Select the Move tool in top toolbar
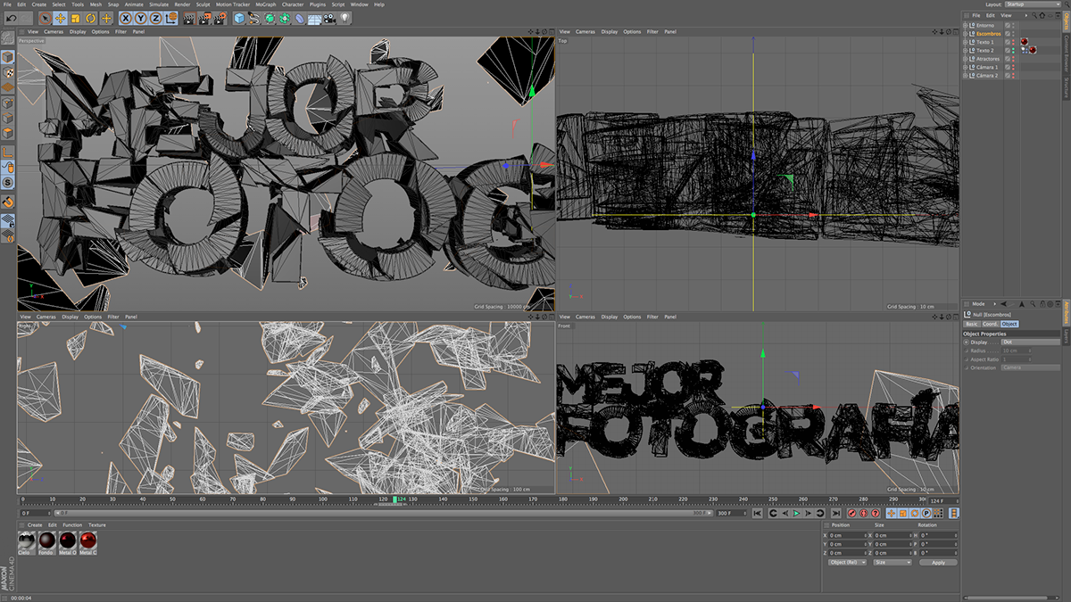Screen dimensions: 1071x602 click(x=60, y=18)
